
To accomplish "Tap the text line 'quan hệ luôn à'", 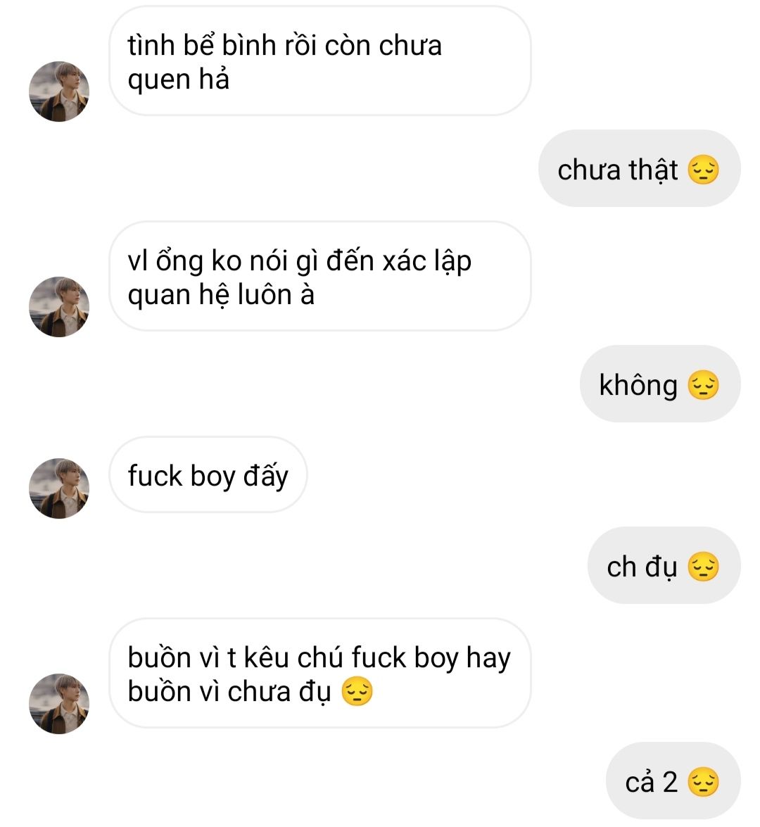I will pyautogui.click(x=221, y=295).
